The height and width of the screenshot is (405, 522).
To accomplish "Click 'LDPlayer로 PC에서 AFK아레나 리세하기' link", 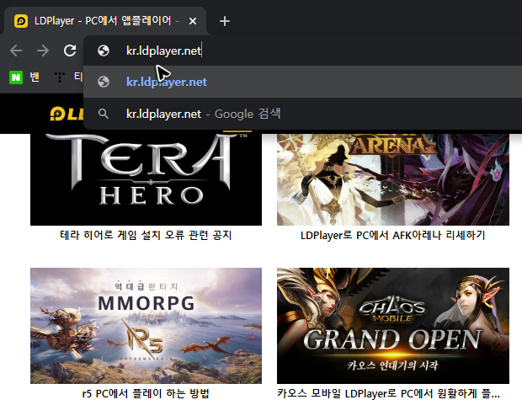I will [x=393, y=236].
